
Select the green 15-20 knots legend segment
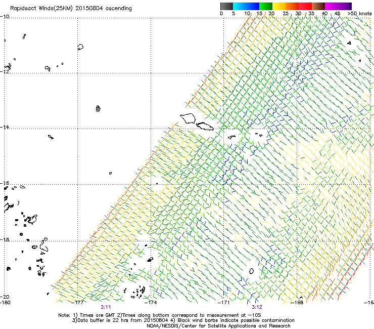(266, 6)
